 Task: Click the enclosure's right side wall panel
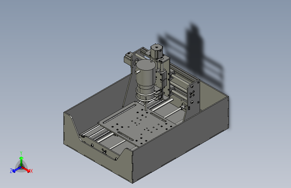pyautogui.click(x=181, y=140)
